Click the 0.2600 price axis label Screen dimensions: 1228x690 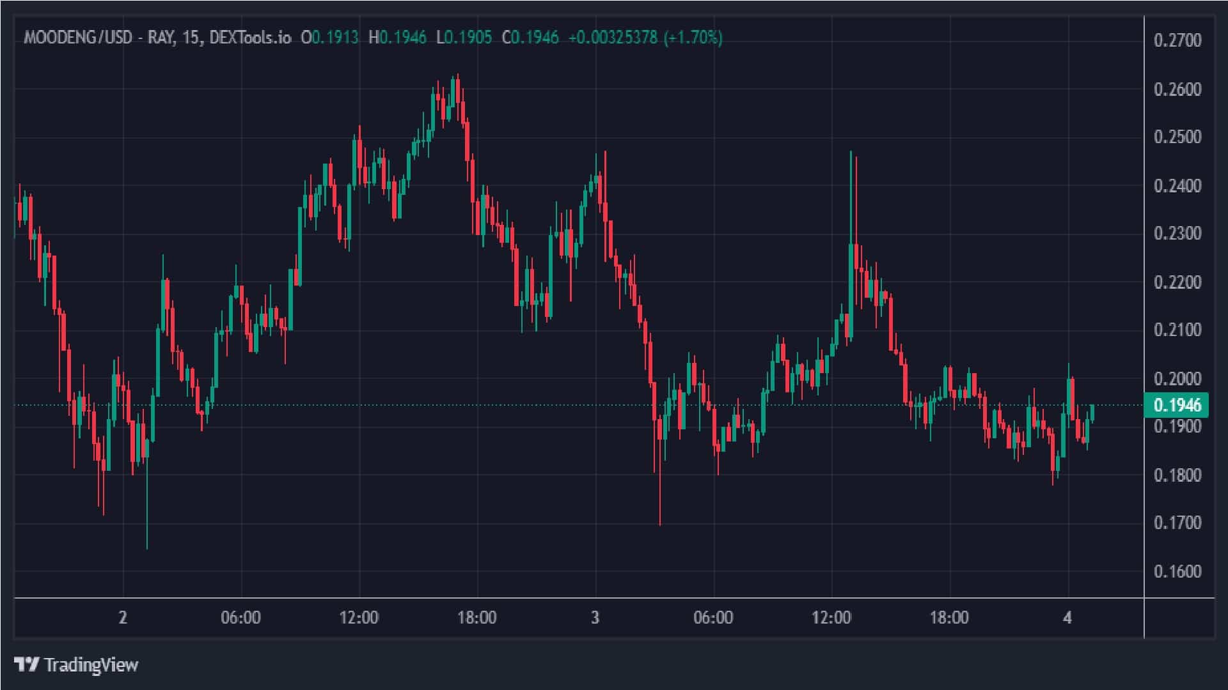pos(1177,89)
